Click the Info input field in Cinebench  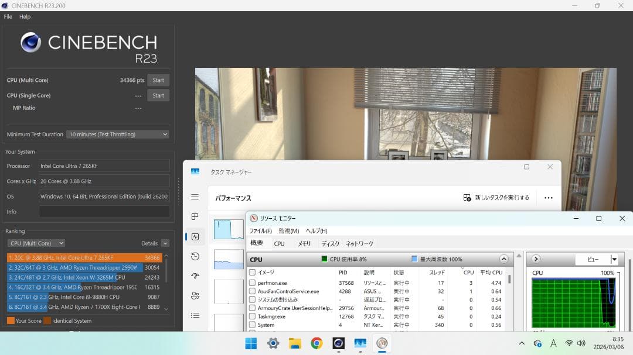tap(104, 212)
